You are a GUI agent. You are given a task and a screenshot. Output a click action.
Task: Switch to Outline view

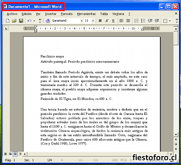pyautogui.click(x=20, y=154)
